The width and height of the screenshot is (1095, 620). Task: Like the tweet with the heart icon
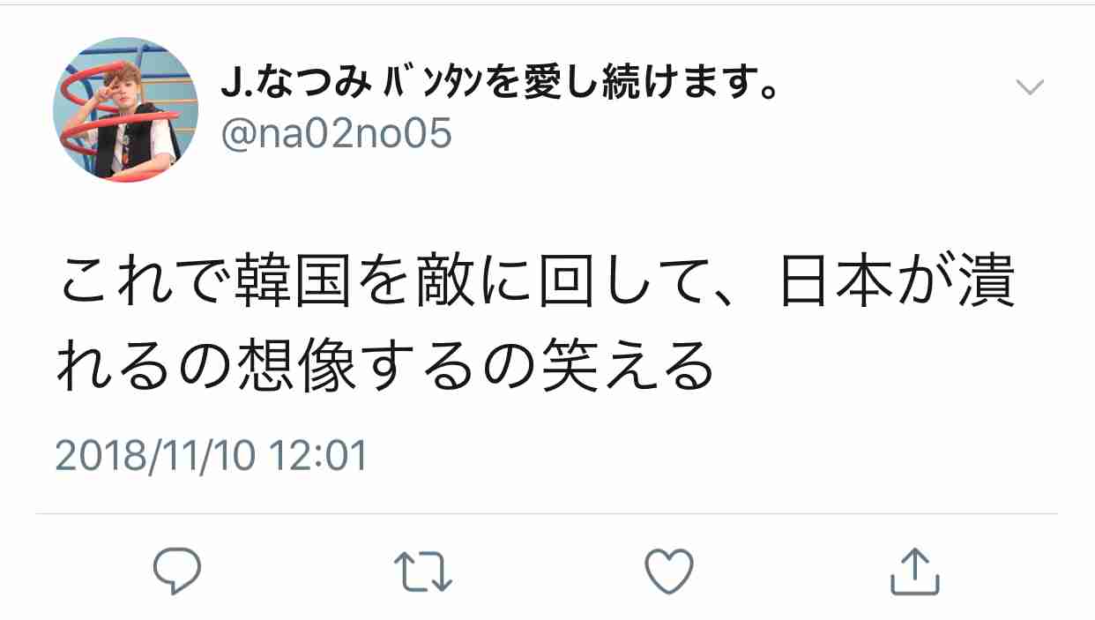669,571
